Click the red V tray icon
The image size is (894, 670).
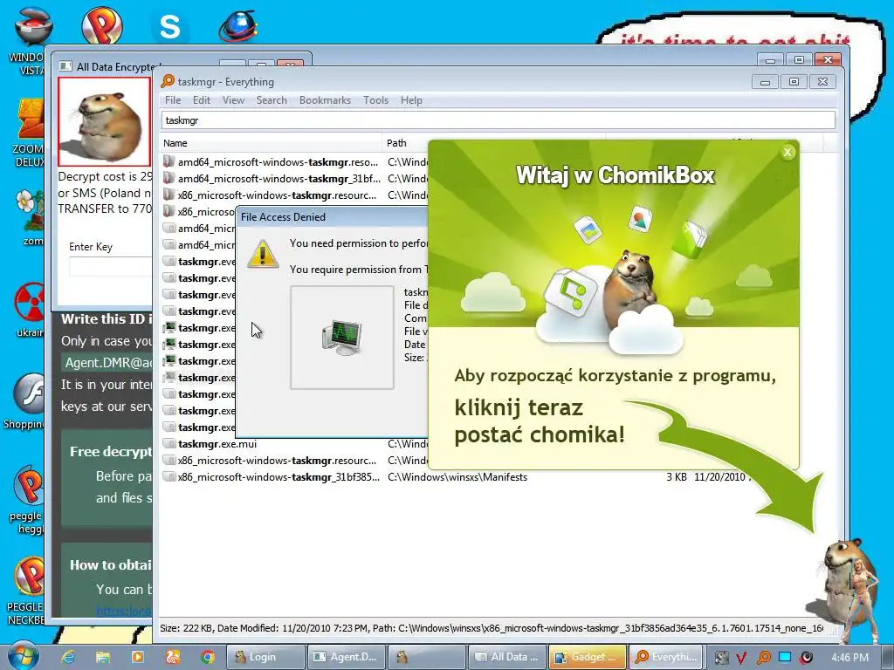[x=742, y=658]
